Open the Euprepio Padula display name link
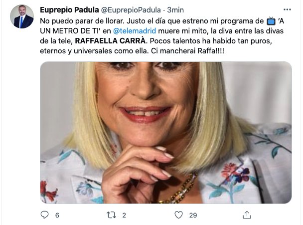This screenshot has width=303, height=225. [x=69, y=9]
